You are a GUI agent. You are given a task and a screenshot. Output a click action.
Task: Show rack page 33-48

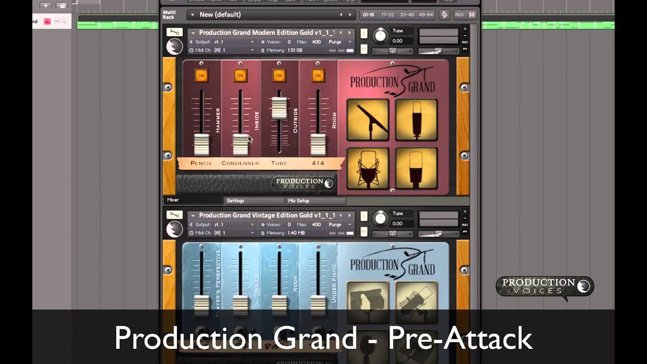coord(407,15)
